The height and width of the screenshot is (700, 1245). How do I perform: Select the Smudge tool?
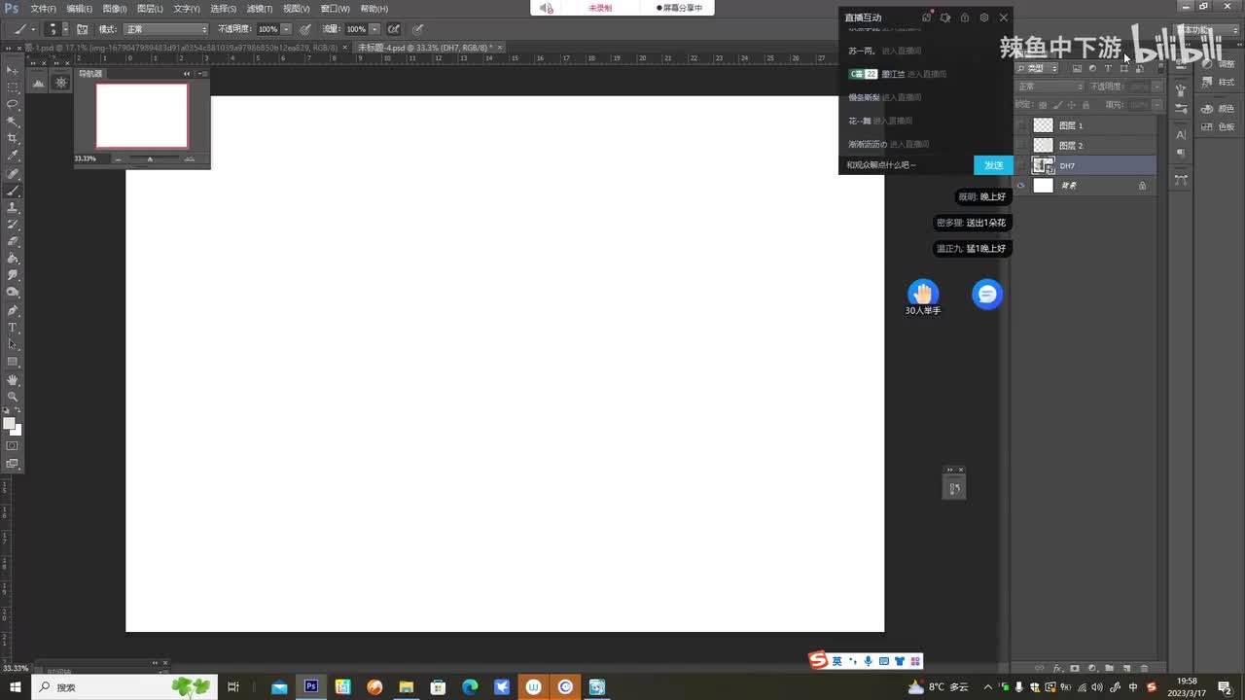click(x=13, y=276)
